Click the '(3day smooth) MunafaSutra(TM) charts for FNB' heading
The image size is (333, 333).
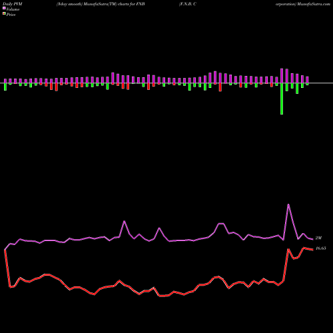coord(101,4)
